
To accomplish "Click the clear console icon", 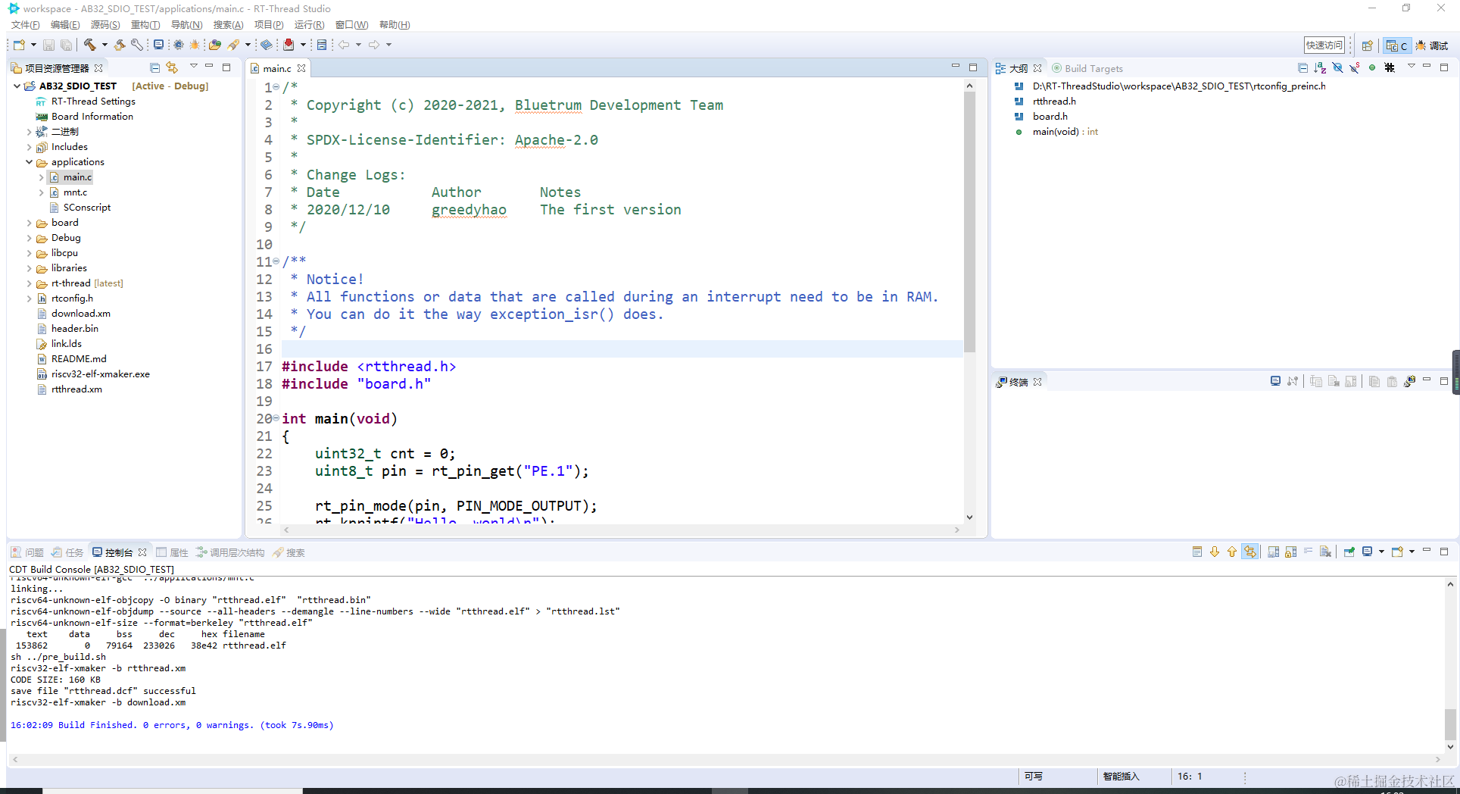I will tap(1325, 552).
